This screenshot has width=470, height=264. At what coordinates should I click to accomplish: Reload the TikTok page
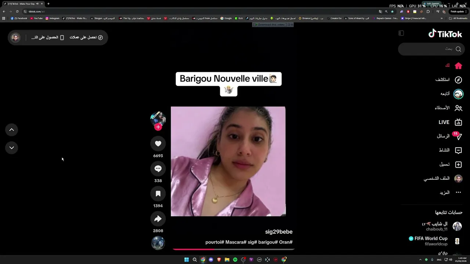coord(17,11)
